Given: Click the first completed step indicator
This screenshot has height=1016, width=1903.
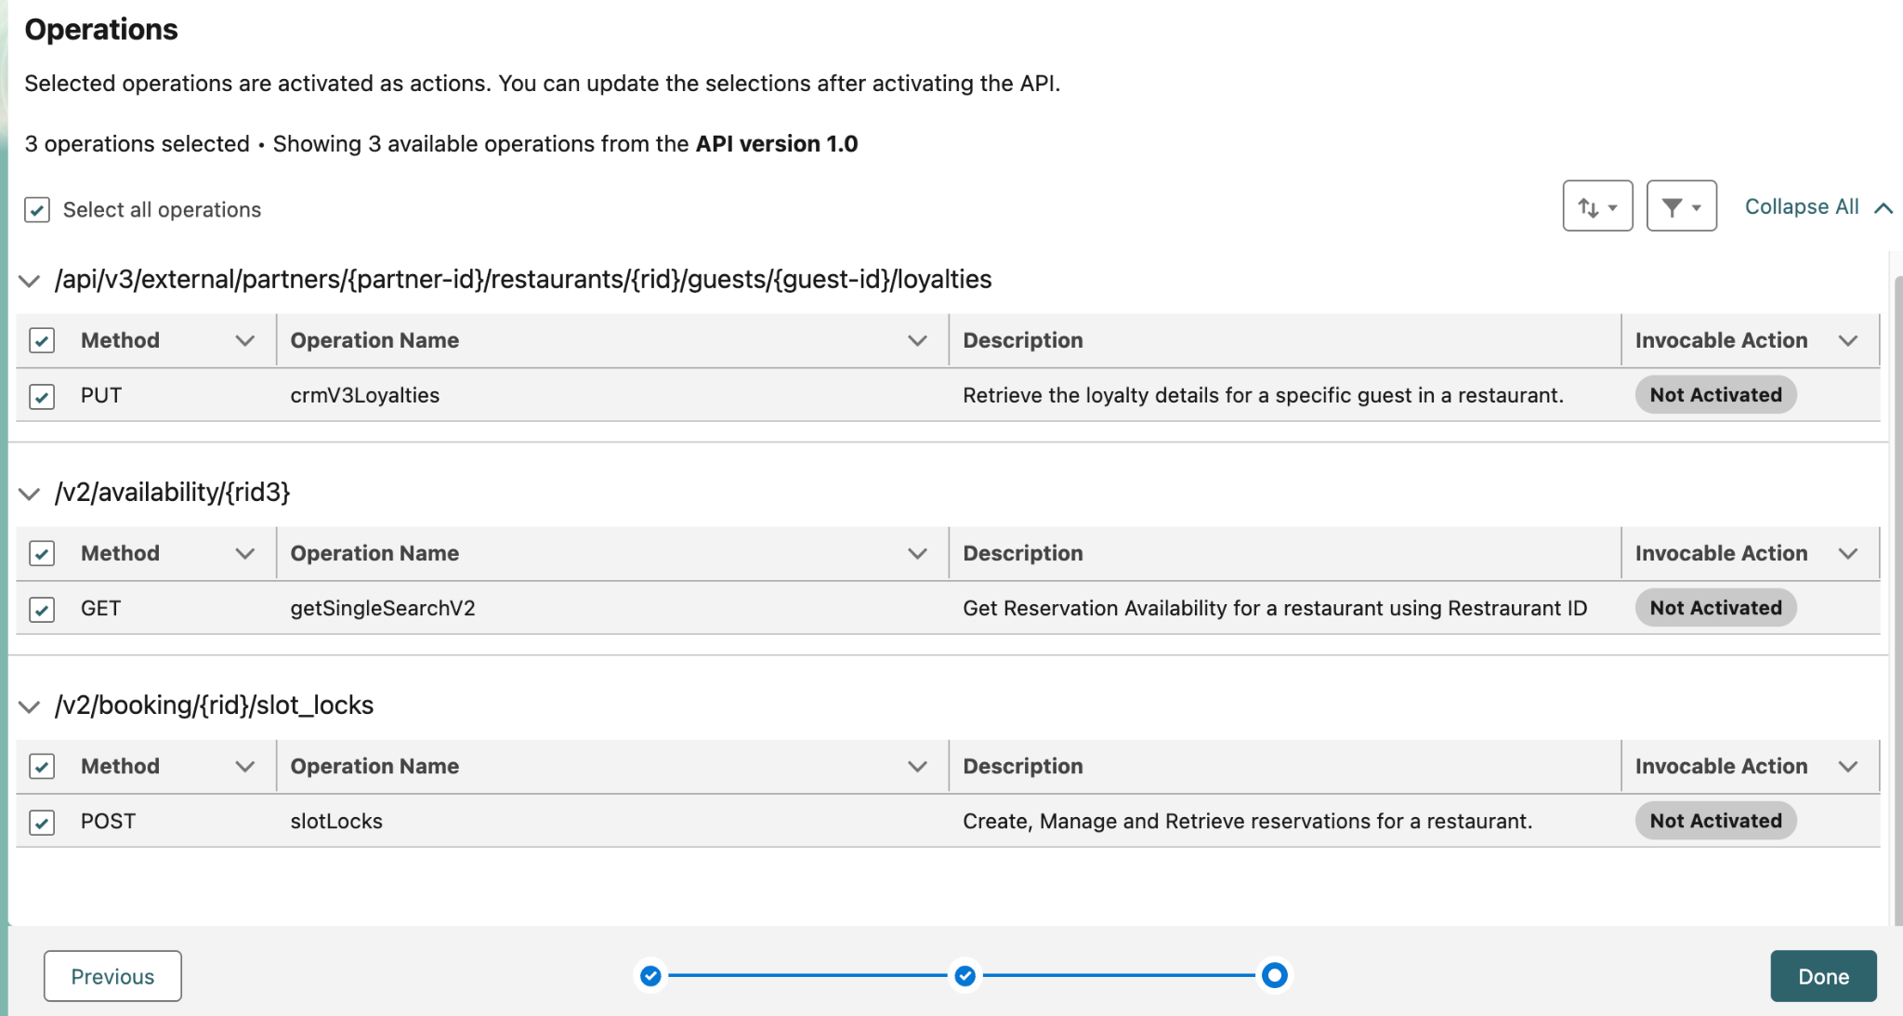Looking at the screenshot, I should click(x=650, y=975).
